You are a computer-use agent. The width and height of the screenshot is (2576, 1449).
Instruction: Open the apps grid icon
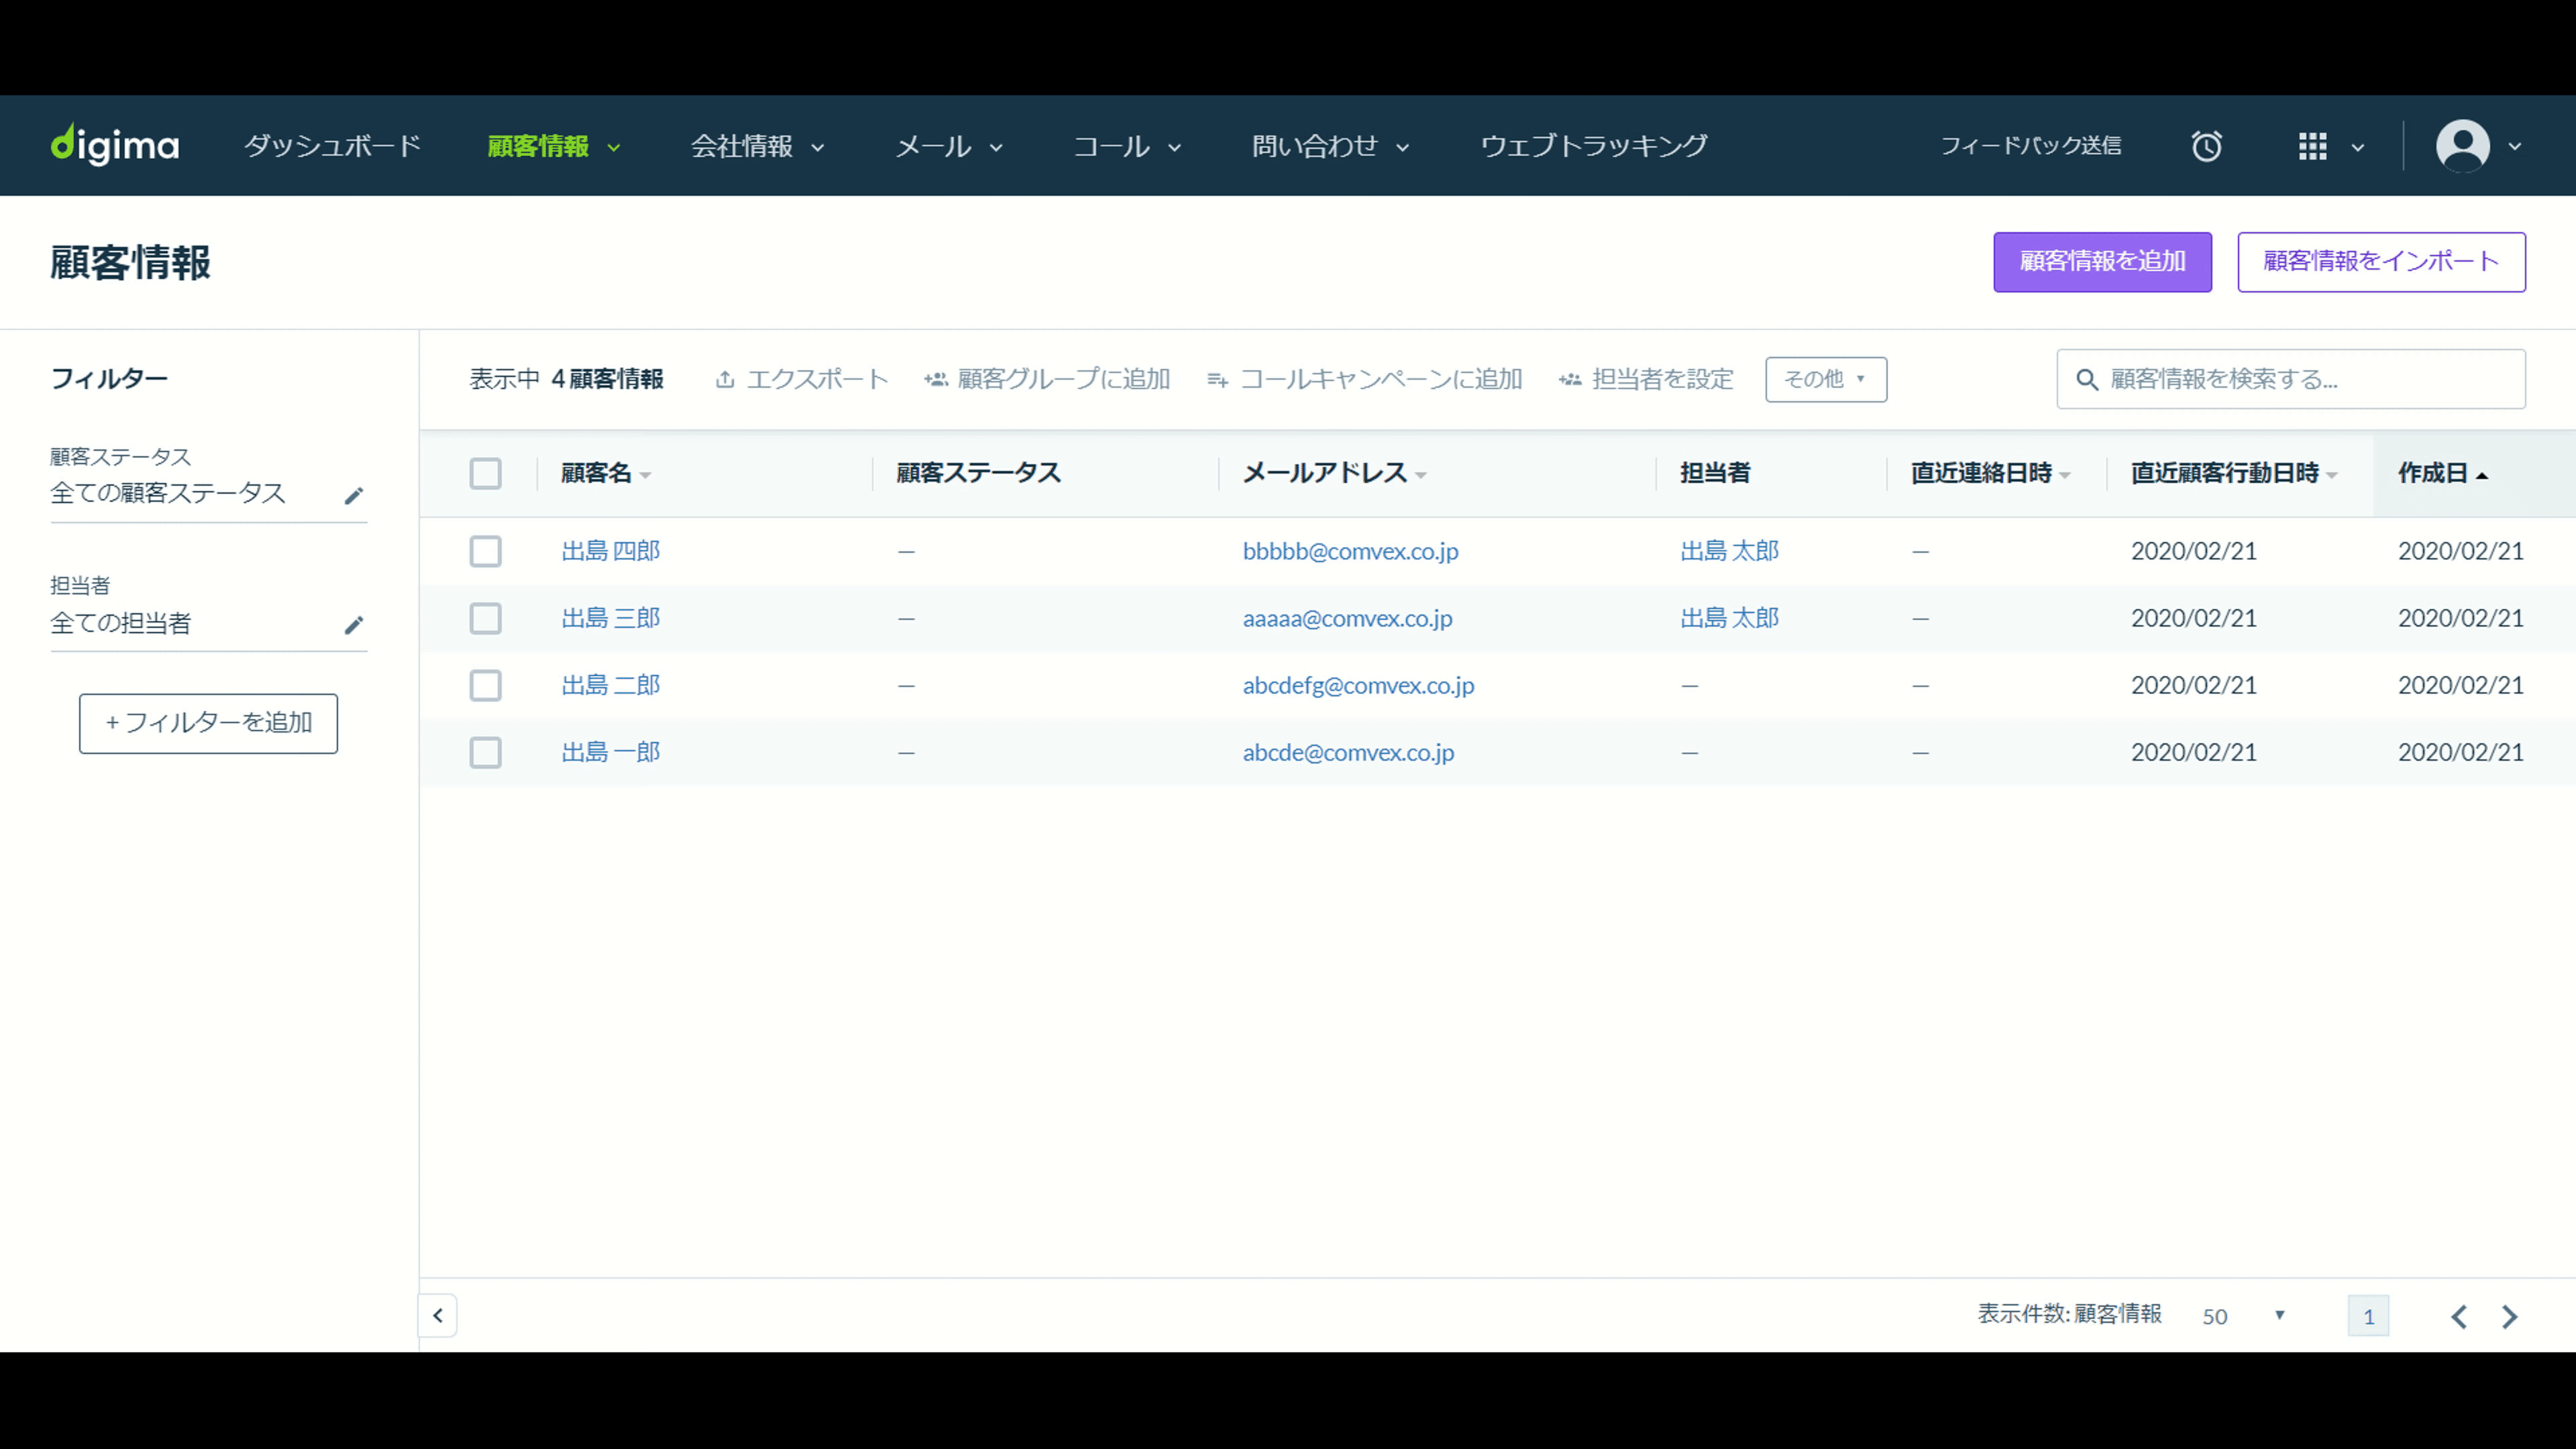2312,146
